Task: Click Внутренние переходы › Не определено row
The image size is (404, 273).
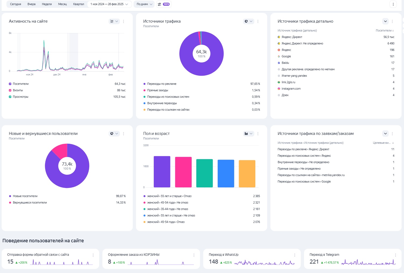Action: click(x=336, y=162)
